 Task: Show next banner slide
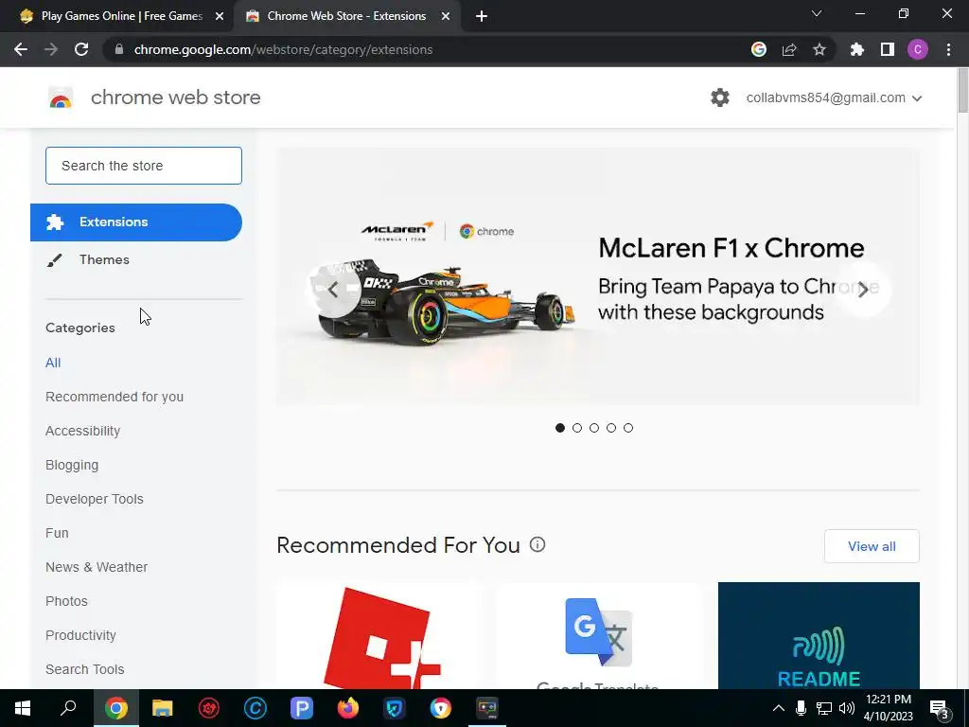(x=863, y=290)
